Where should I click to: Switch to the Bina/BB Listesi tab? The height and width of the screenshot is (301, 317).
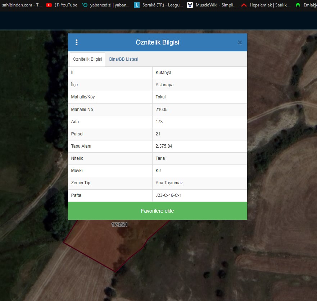coord(123,59)
